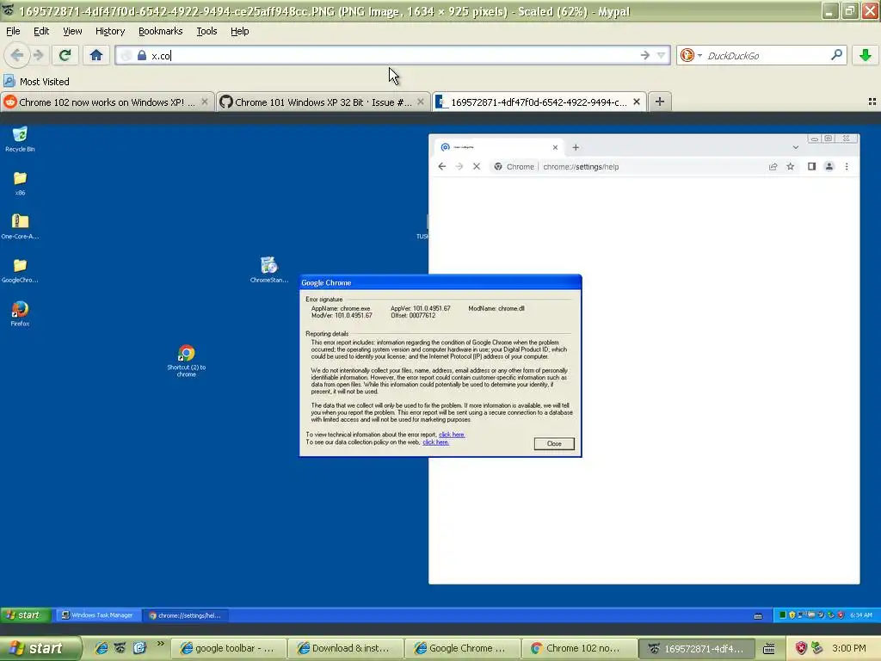Click the red shield security tray icon
The image size is (881, 661).
(x=801, y=648)
